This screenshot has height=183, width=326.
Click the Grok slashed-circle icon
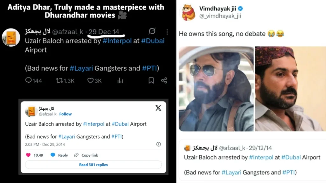(152, 31)
